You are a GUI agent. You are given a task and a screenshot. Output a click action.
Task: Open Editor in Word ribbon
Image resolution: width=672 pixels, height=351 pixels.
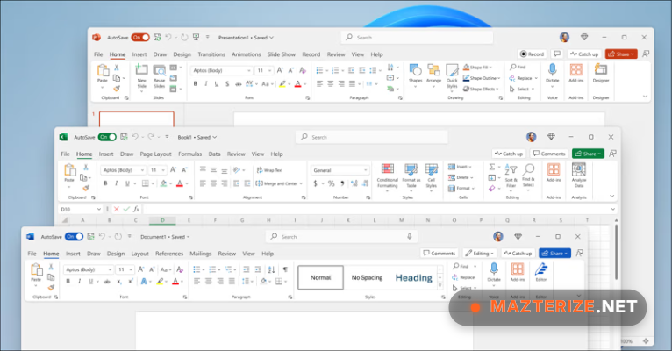coord(541,272)
